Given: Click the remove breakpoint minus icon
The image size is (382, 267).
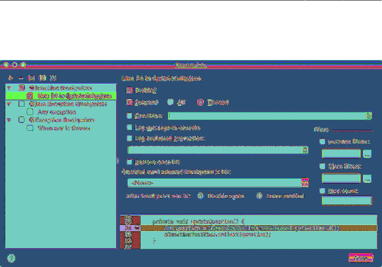Looking at the screenshot, I should [21, 78].
